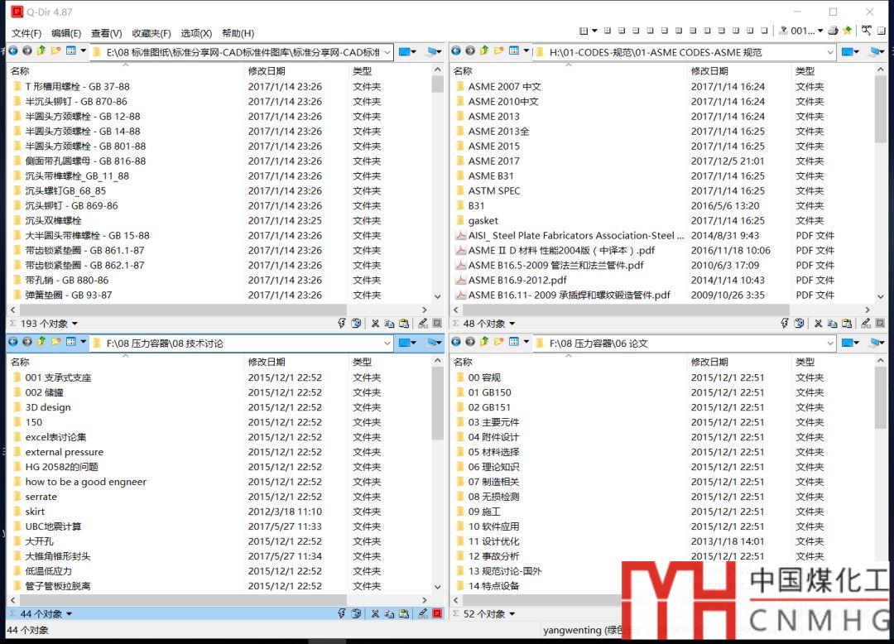The width and height of the screenshot is (894, 644).
Task: Switch to the single-pane layout icon
Action: point(764,31)
